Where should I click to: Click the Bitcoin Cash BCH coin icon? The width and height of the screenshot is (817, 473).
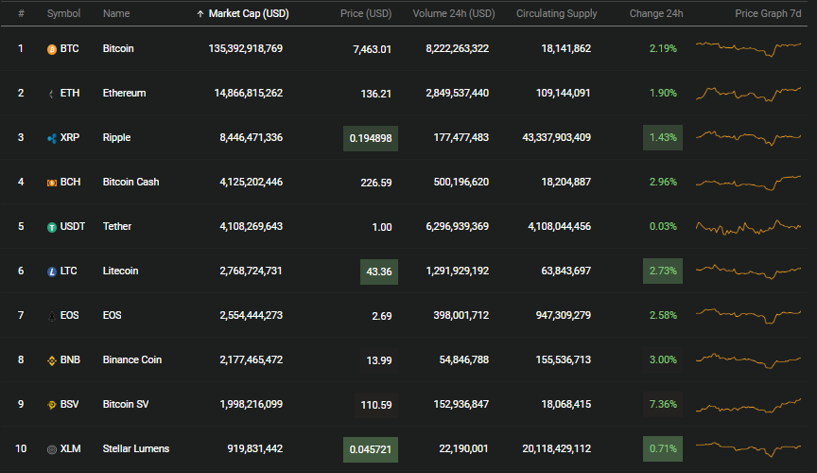(x=52, y=183)
